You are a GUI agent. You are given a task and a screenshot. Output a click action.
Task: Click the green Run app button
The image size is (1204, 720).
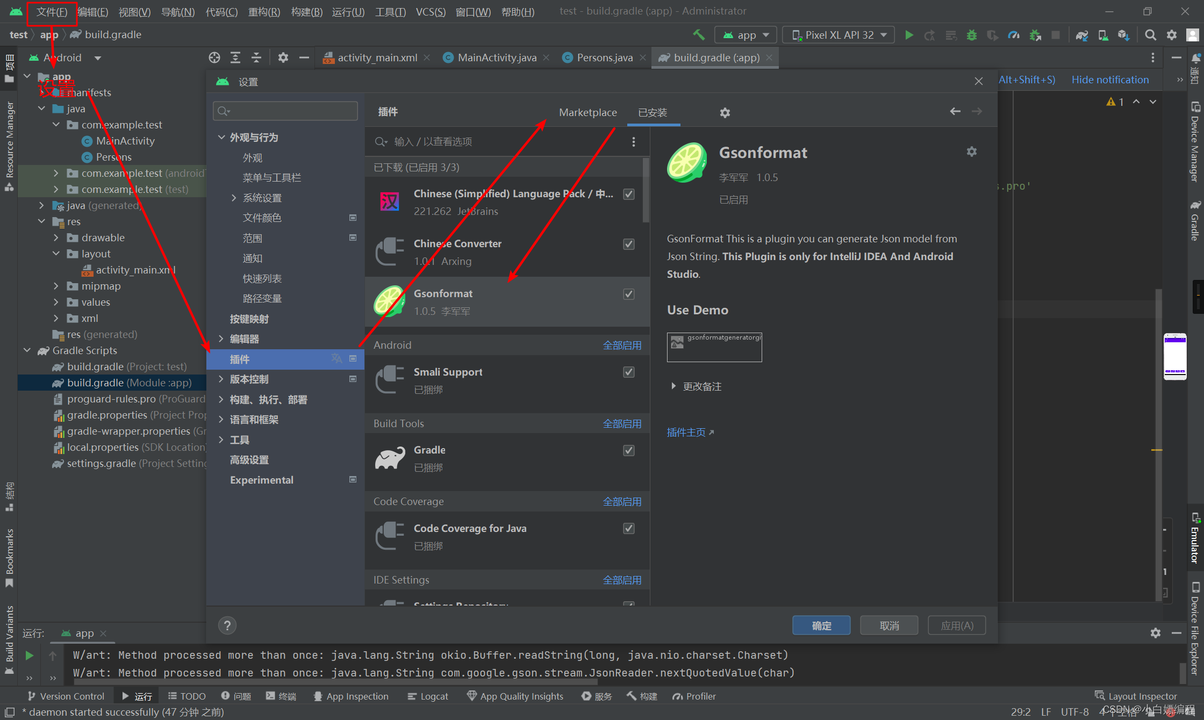pos(909,35)
